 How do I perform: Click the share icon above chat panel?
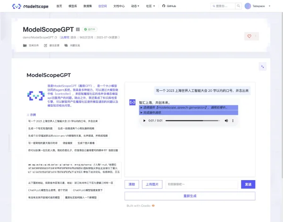pos(262,67)
